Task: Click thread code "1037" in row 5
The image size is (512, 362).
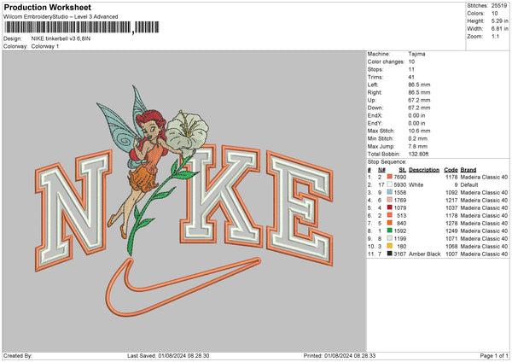Action: pyautogui.click(x=451, y=207)
